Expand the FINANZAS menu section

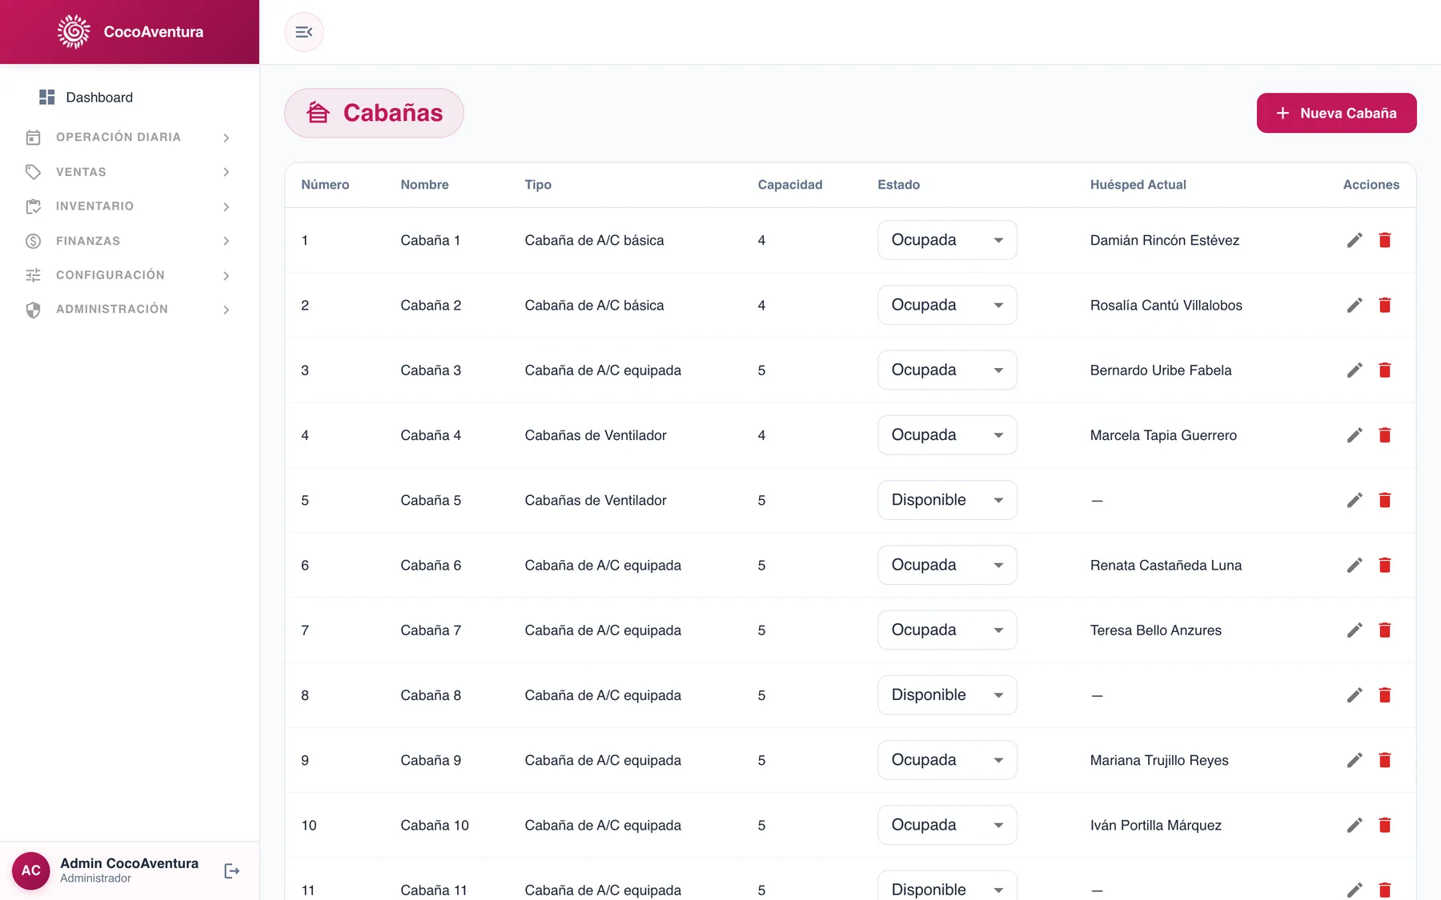point(130,241)
